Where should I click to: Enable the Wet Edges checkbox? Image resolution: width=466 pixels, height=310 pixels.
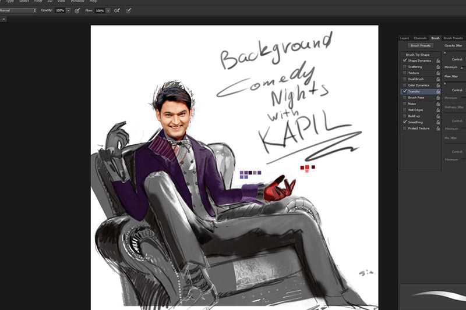tap(404, 110)
